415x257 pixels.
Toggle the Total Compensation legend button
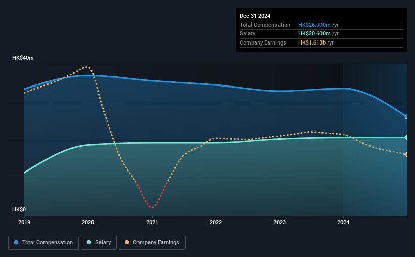(43, 243)
